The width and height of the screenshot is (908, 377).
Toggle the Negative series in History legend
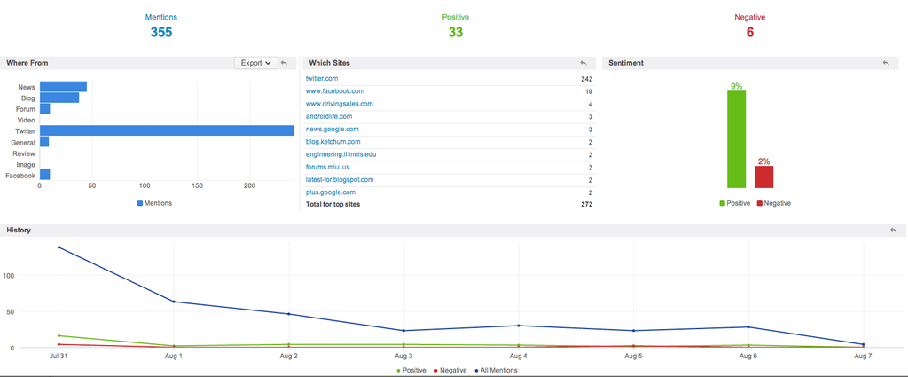pos(454,370)
